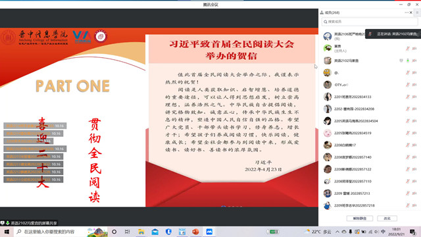Click camera icon in the @. member row
Viewport: 421px width, 237px height.
click(x=414, y=72)
